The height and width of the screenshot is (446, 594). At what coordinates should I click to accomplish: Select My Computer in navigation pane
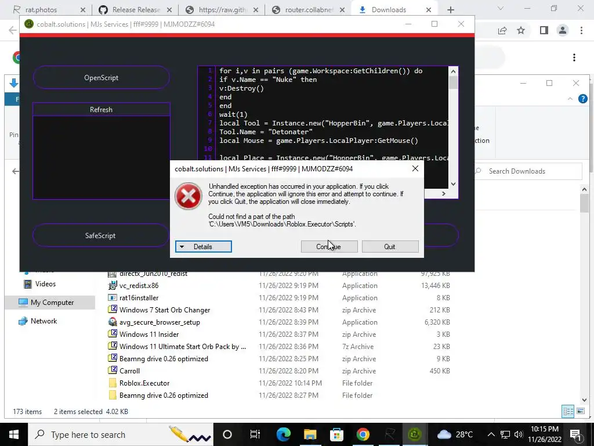tap(52, 302)
